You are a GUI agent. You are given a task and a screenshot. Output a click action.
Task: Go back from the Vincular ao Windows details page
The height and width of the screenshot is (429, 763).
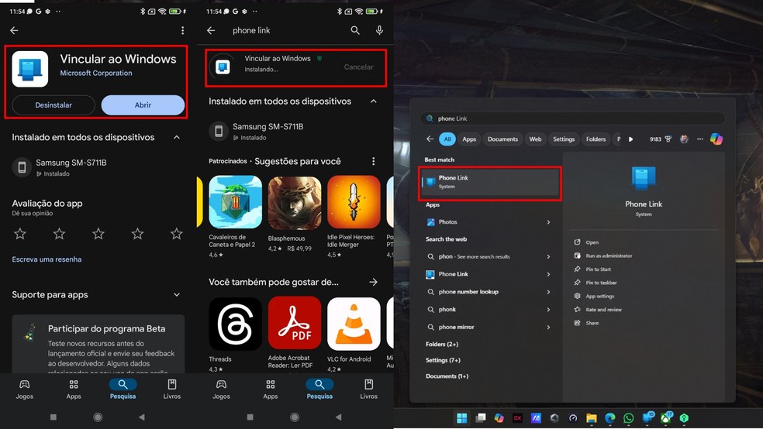coord(14,31)
